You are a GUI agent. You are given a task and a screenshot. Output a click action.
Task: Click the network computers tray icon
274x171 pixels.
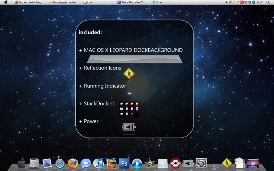point(238,2)
